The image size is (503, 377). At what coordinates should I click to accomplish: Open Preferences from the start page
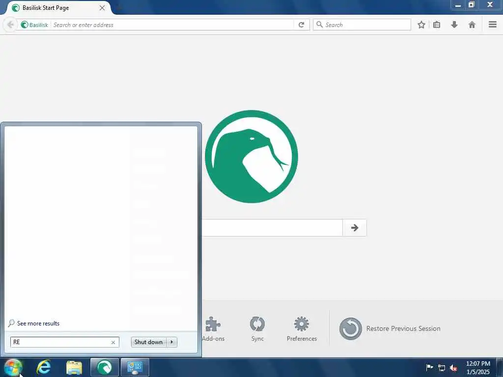coord(302,329)
